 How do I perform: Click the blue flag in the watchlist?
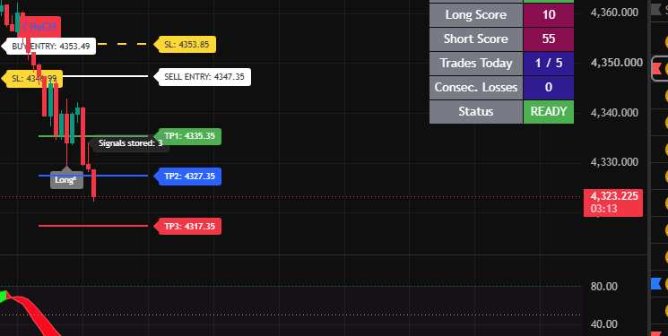[x=656, y=283]
